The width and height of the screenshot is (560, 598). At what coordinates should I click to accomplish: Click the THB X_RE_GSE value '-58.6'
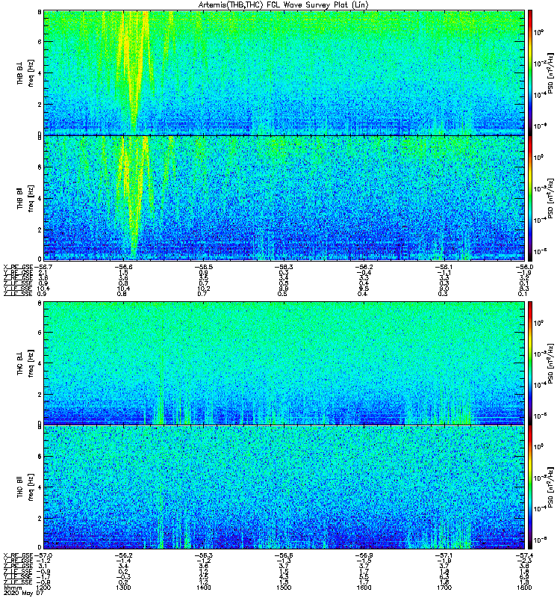(x=123, y=267)
